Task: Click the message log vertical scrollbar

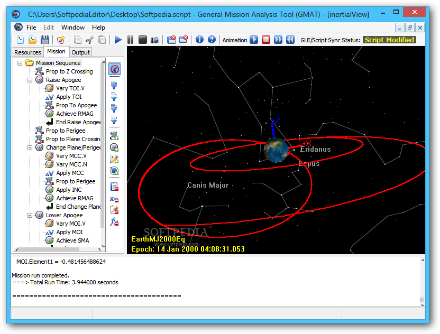Action: click(x=422, y=282)
